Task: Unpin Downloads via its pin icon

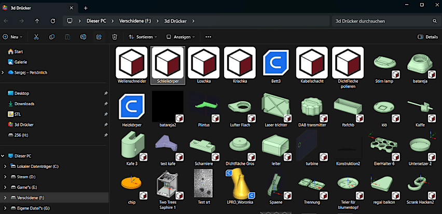Action: 106,104
